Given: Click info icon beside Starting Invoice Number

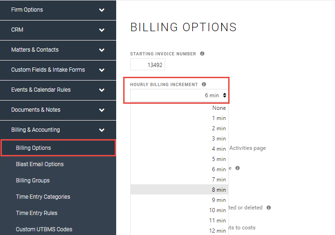Looking at the screenshot, I should click(x=202, y=54).
